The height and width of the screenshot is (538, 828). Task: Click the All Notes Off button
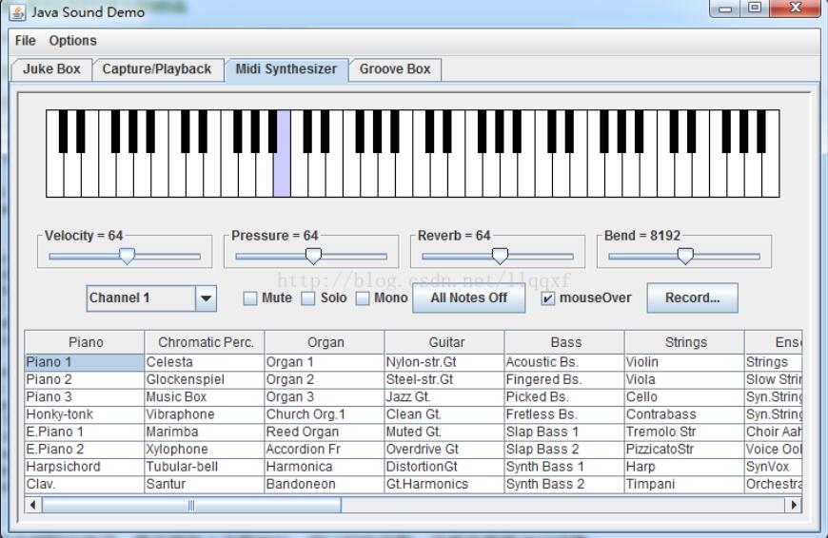coord(468,298)
